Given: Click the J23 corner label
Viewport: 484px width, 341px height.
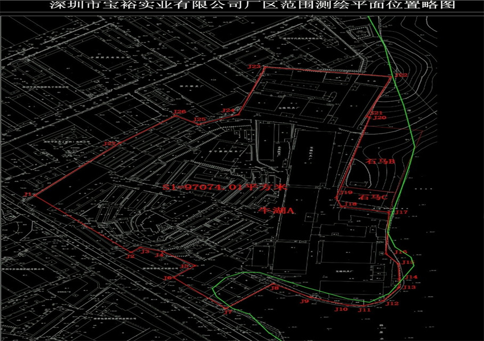Looking at the screenshot, I should (x=254, y=66).
